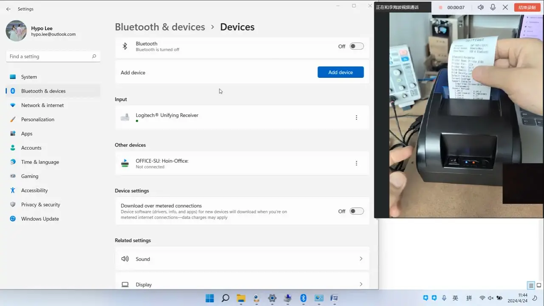The width and height of the screenshot is (544, 306).
Task: Open Windows Update in the sidebar
Action: tap(40, 219)
